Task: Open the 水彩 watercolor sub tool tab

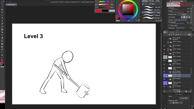Action: coord(145,1)
